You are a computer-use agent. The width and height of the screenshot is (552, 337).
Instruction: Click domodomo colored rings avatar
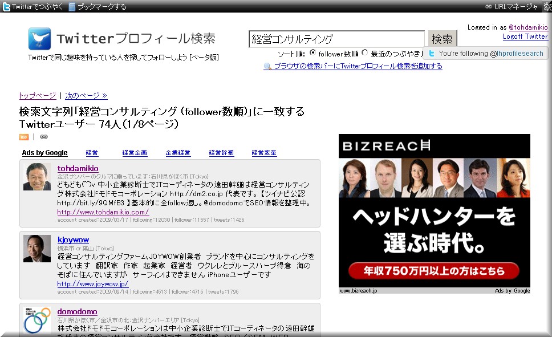click(37, 320)
